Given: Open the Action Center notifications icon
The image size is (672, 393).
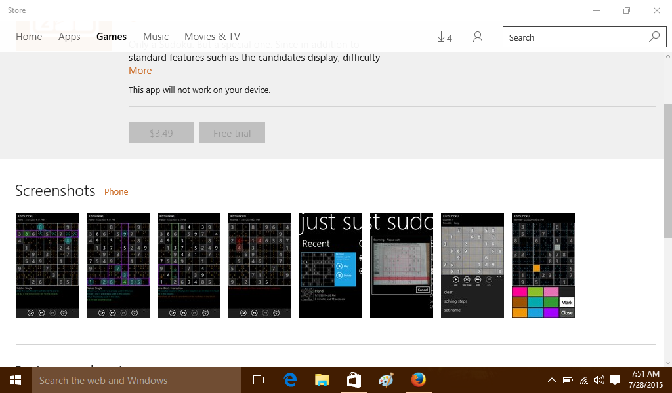Looking at the screenshot, I should coord(615,380).
